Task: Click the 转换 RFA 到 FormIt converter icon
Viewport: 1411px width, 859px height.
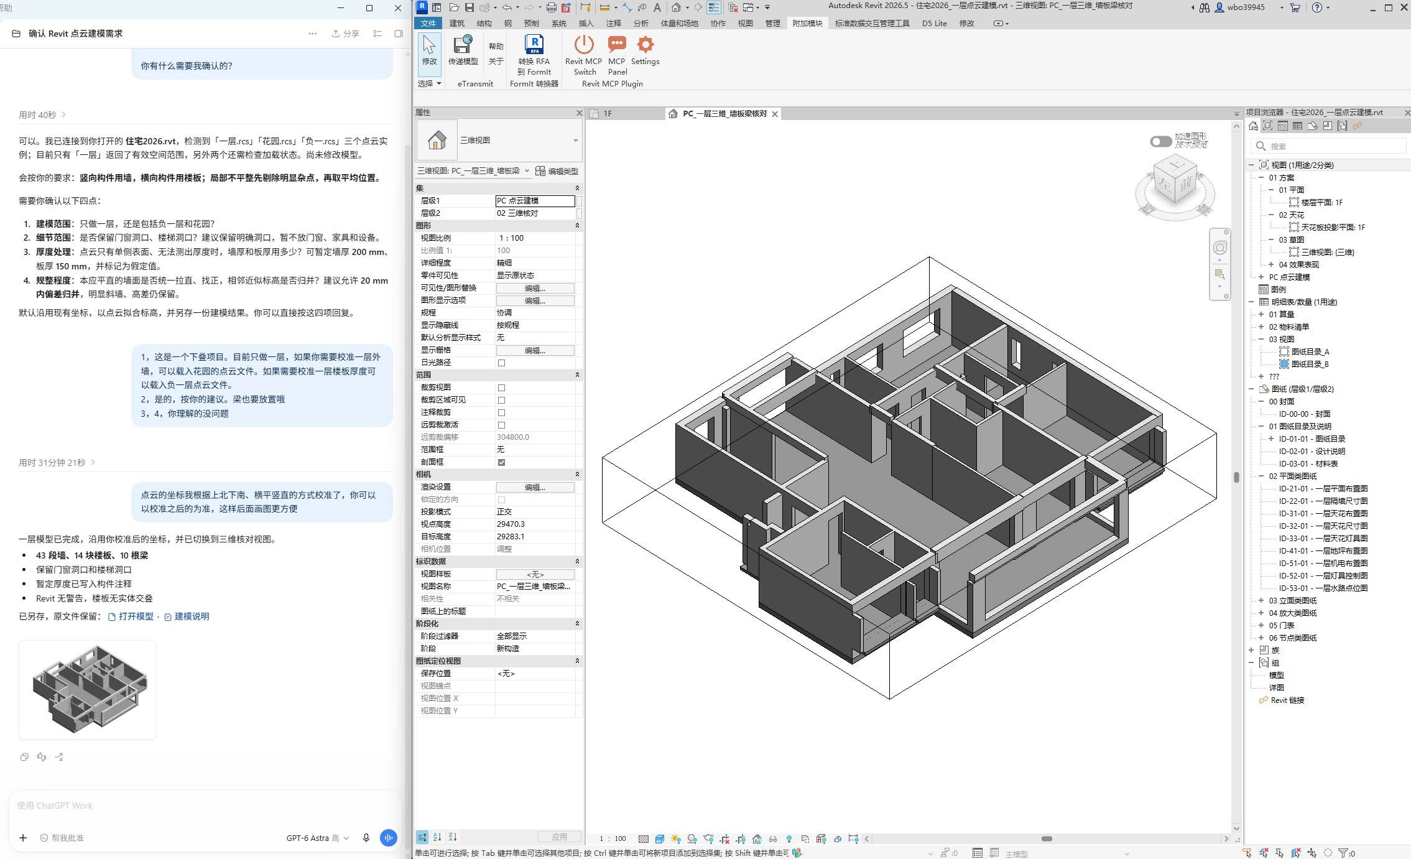Action: click(x=534, y=45)
